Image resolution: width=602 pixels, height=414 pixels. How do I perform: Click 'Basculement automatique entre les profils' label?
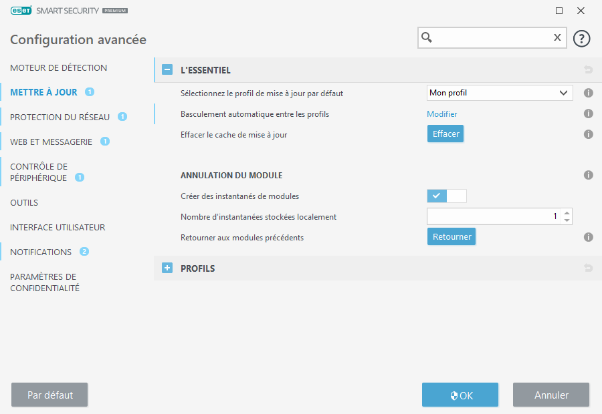pyautogui.click(x=255, y=114)
